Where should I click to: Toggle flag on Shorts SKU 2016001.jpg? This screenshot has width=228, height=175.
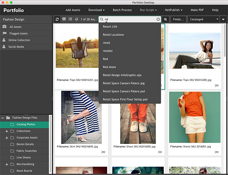coord(217,152)
